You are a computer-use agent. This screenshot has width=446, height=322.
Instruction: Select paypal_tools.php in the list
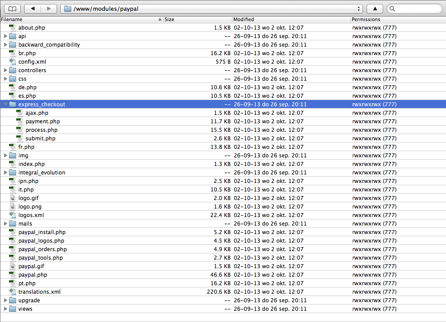41,258
